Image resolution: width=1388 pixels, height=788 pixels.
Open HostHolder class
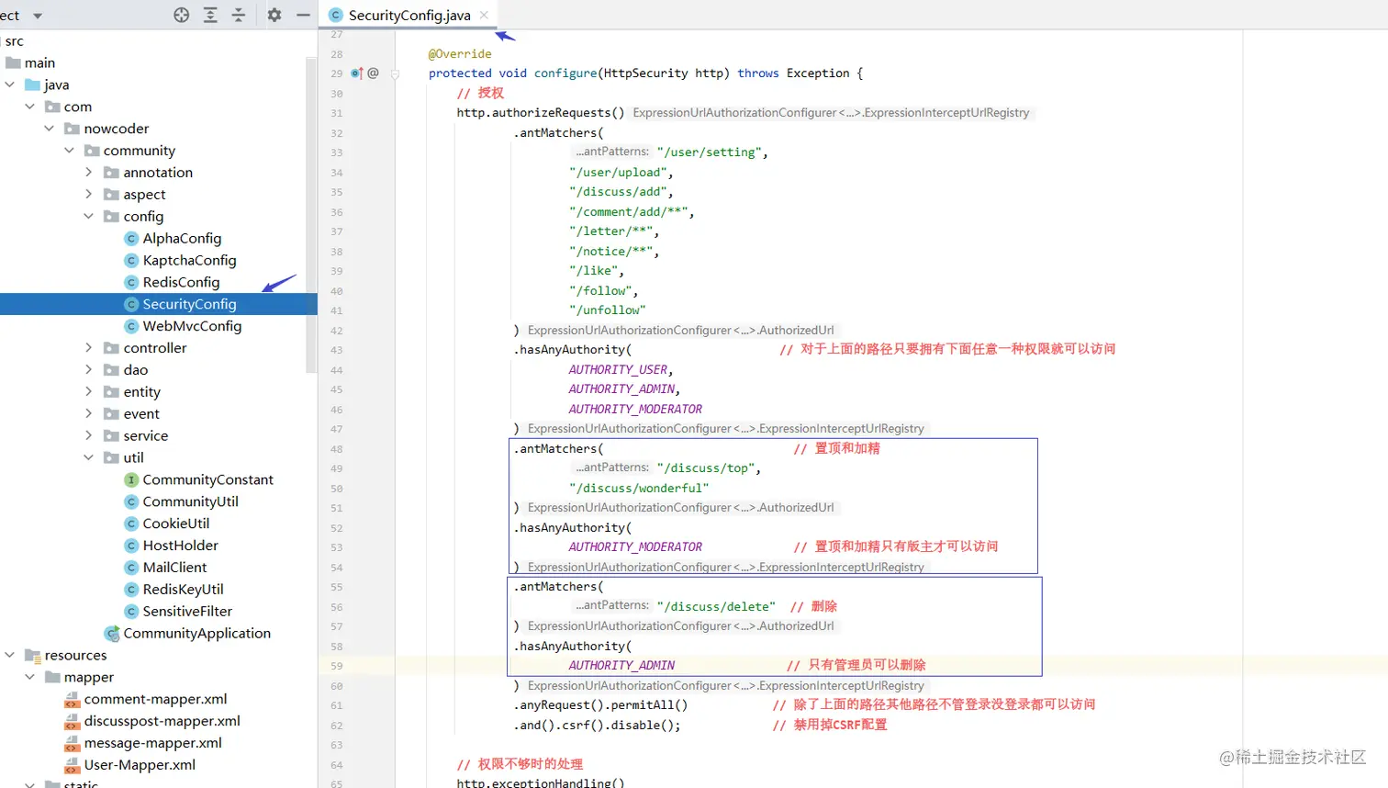coord(180,546)
